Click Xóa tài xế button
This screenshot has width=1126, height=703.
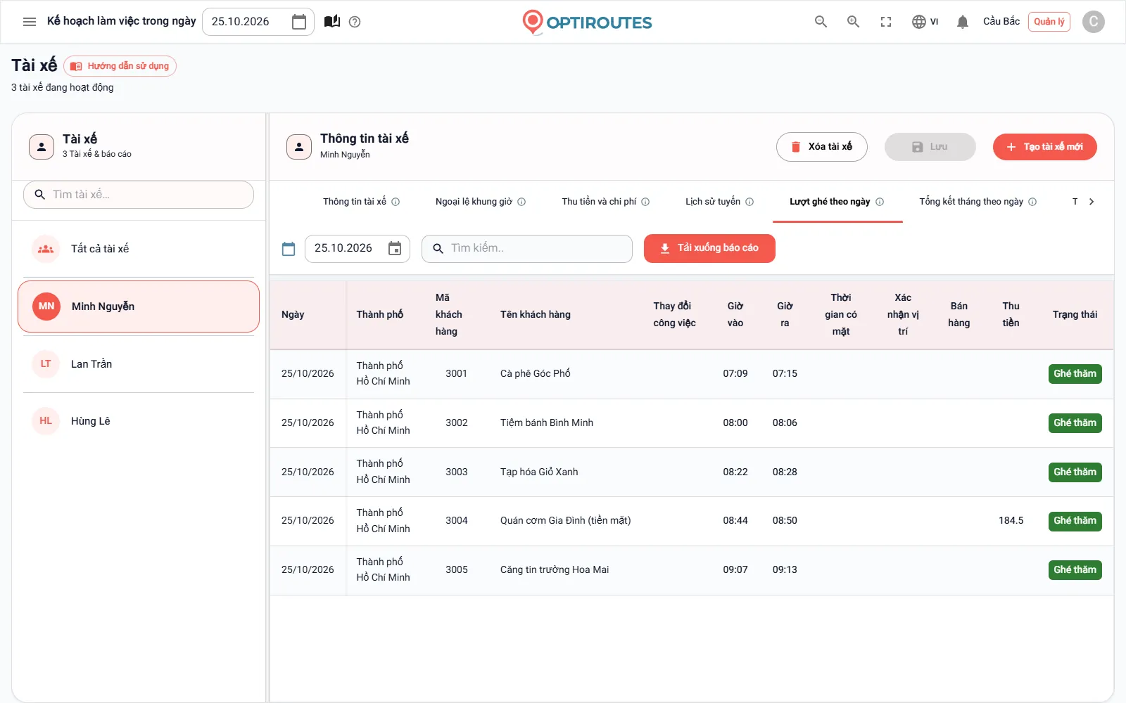(x=822, y=147)
